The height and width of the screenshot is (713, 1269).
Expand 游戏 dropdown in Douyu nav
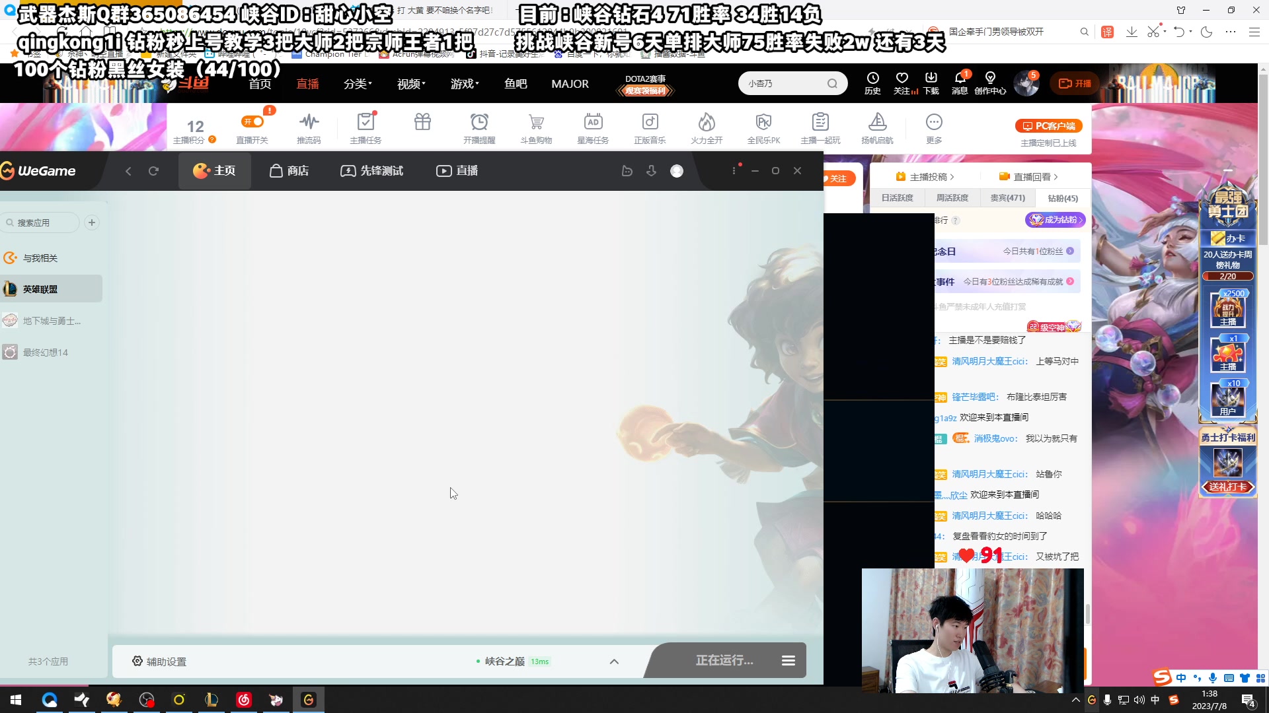(x=465, y=84)
